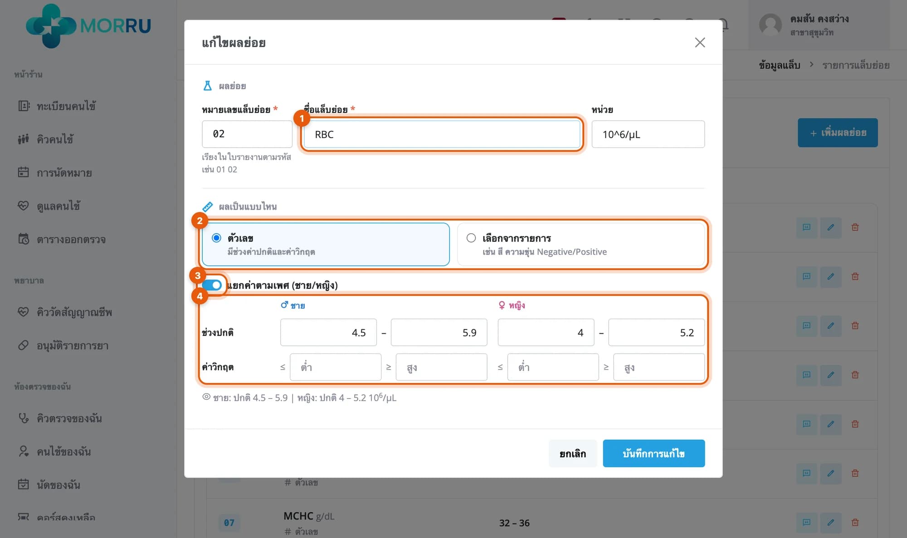
Task: Open ดูแลคนไข้ heart icon in sidebar
Action: (24, 206)
